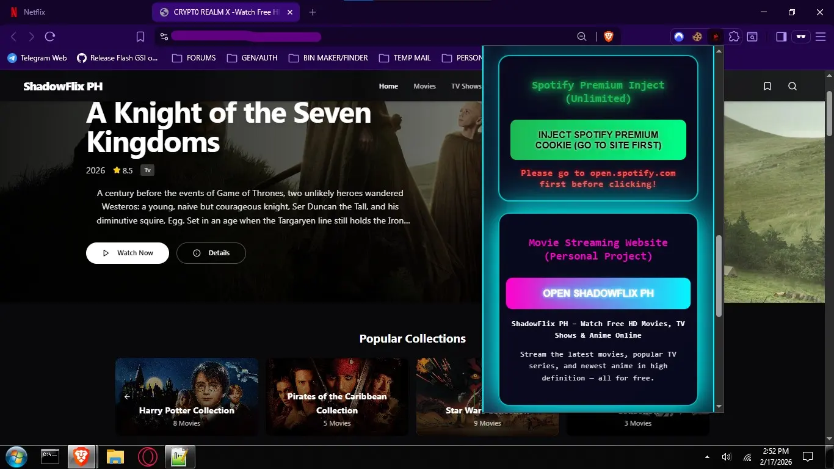Viewport: 834px width, 469px height.
Task: Open the notification center icon
Action: point(808,457)
